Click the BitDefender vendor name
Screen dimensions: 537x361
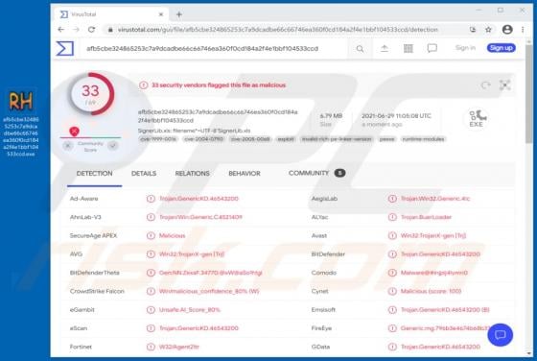(x=328, y=254)
